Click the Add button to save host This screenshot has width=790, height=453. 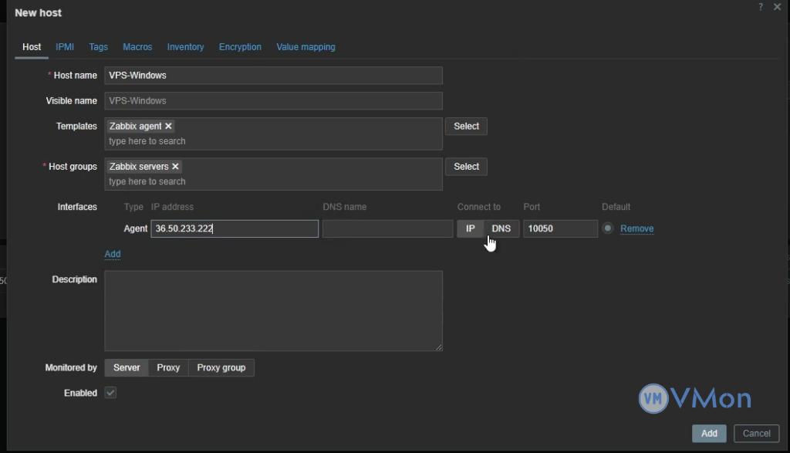click(709, 434)
